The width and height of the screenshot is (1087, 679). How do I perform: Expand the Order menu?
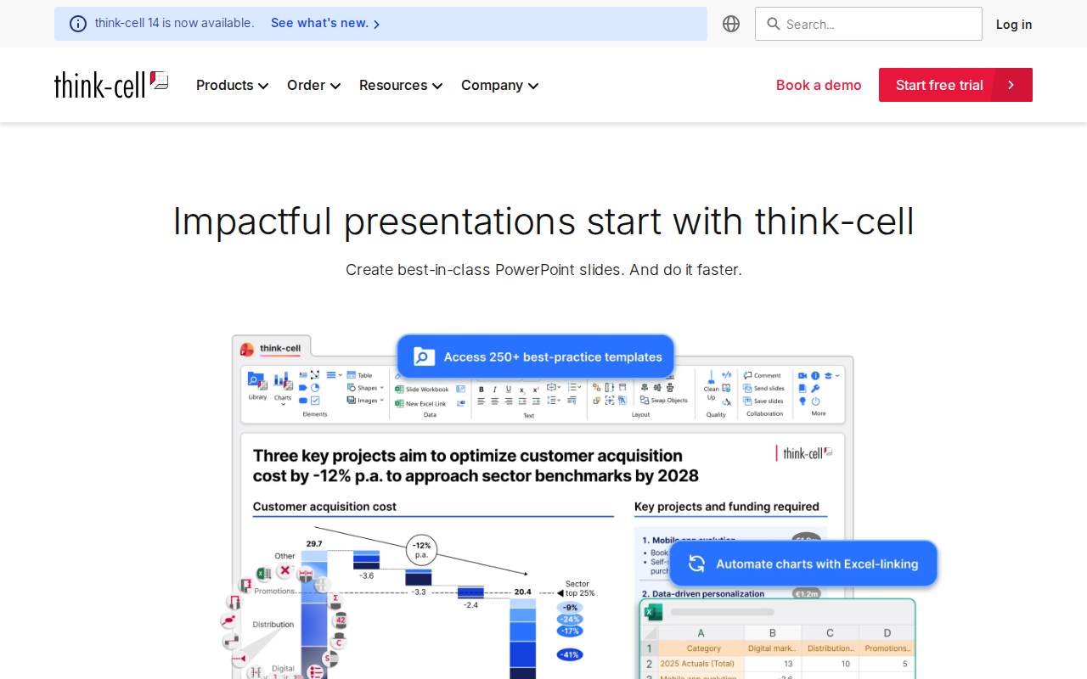click(313, 85)
